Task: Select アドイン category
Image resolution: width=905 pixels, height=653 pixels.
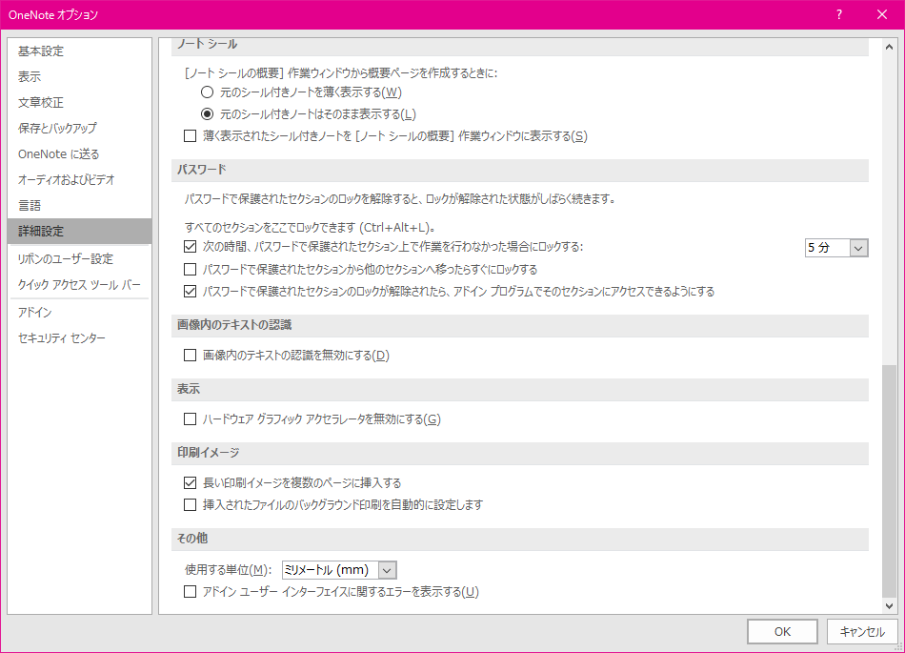Action: 80,313
